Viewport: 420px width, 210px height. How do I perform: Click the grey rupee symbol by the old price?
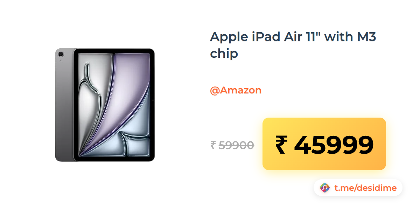pyautogui.click(x=213, y=145)
